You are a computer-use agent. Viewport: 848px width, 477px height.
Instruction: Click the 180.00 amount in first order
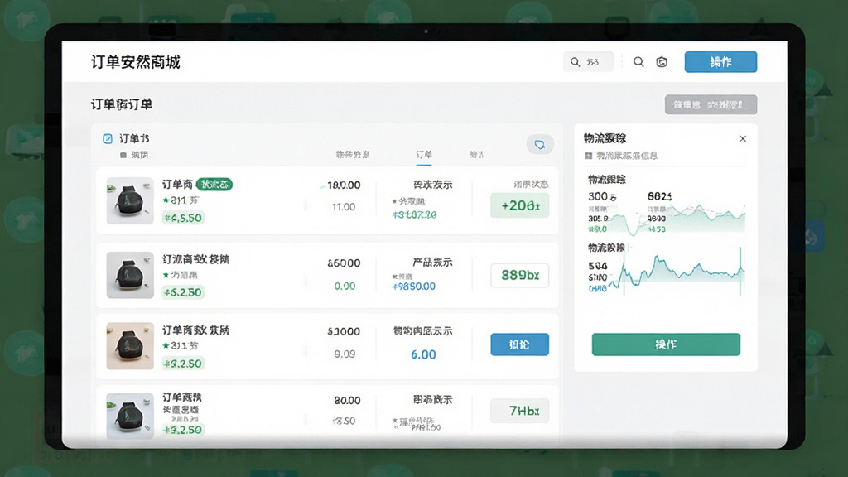pyautogui.click(x=344, y=185)
